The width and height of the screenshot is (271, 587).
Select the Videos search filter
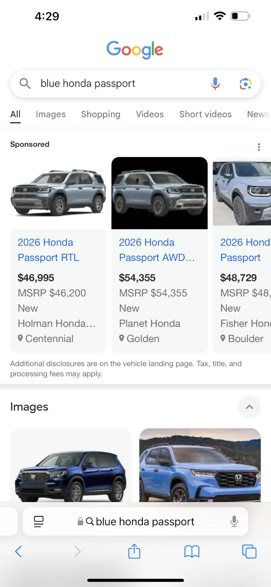(x=150, y=114)
